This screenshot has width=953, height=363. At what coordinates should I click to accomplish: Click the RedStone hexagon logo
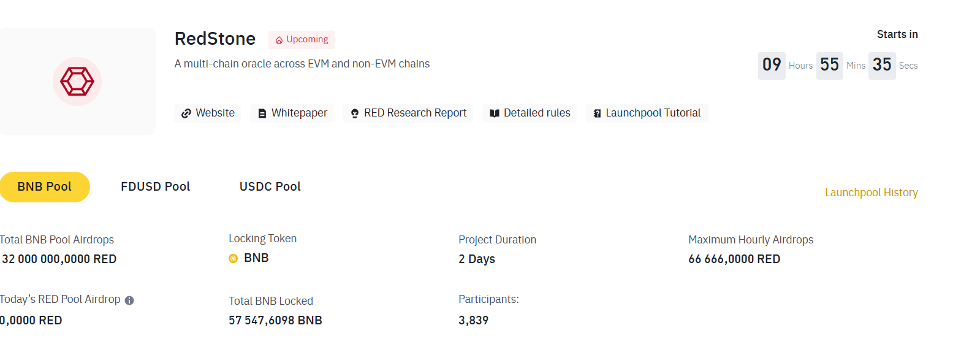pyautogui.click(x=77, y=82)
